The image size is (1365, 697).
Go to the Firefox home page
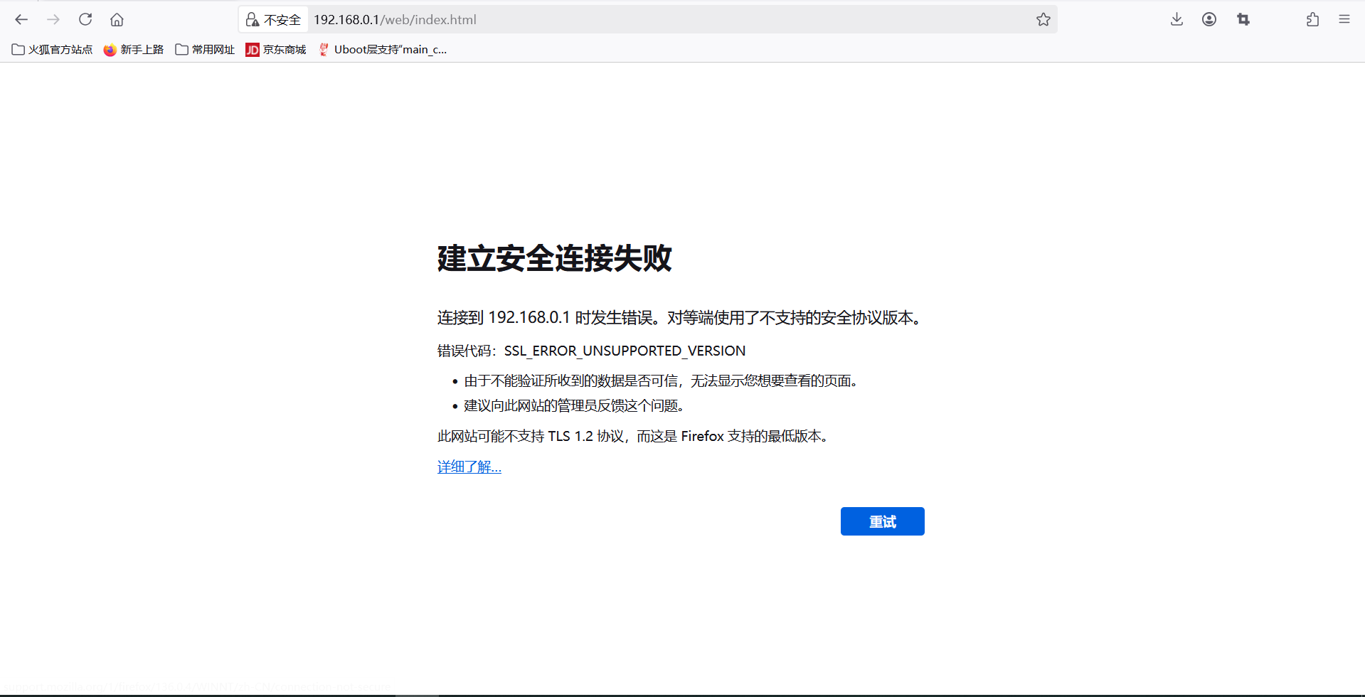point(117,20)
